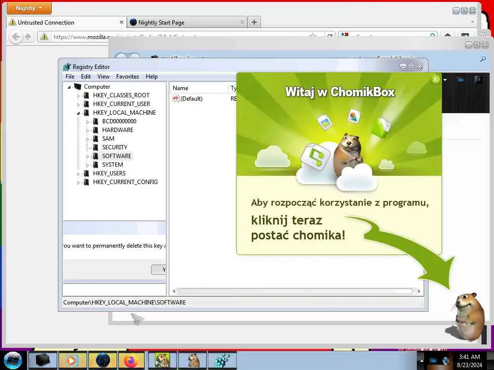Select the HKEY_CURRENT_CONFIG key
The height and width of the screenshot is (370, 494).
pos(125,182)
